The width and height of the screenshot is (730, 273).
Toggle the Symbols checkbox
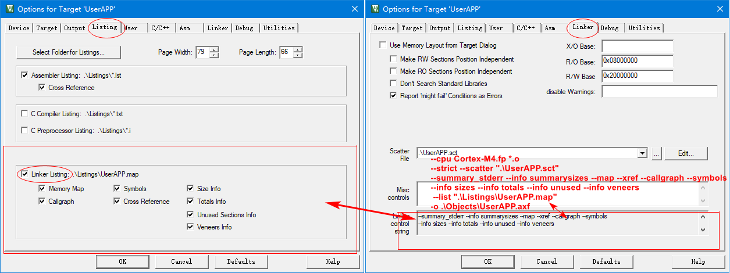(x=117, y=189)
